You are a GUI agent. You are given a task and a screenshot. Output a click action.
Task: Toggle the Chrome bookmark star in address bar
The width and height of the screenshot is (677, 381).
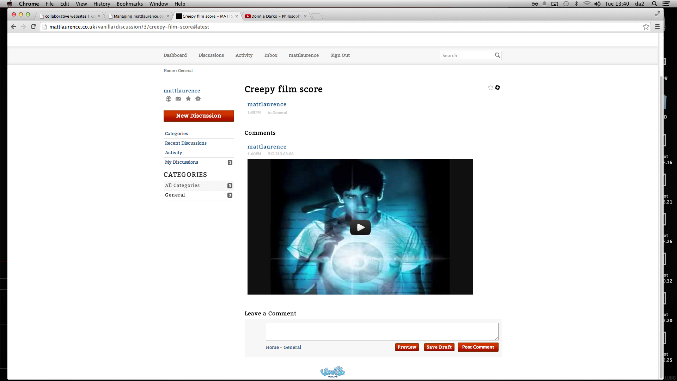646,27
